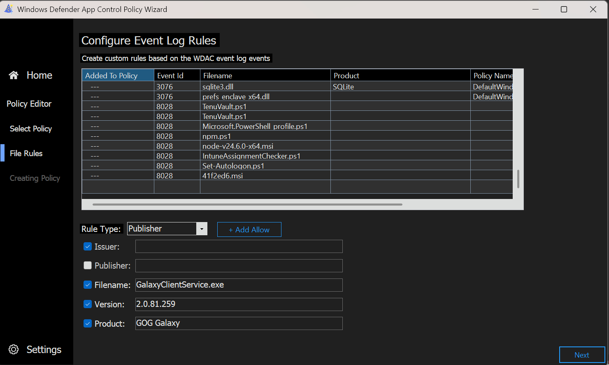Viewport: 609px width, 365px height.
Task: Sort by the Event Id column header
Action: 177,75
